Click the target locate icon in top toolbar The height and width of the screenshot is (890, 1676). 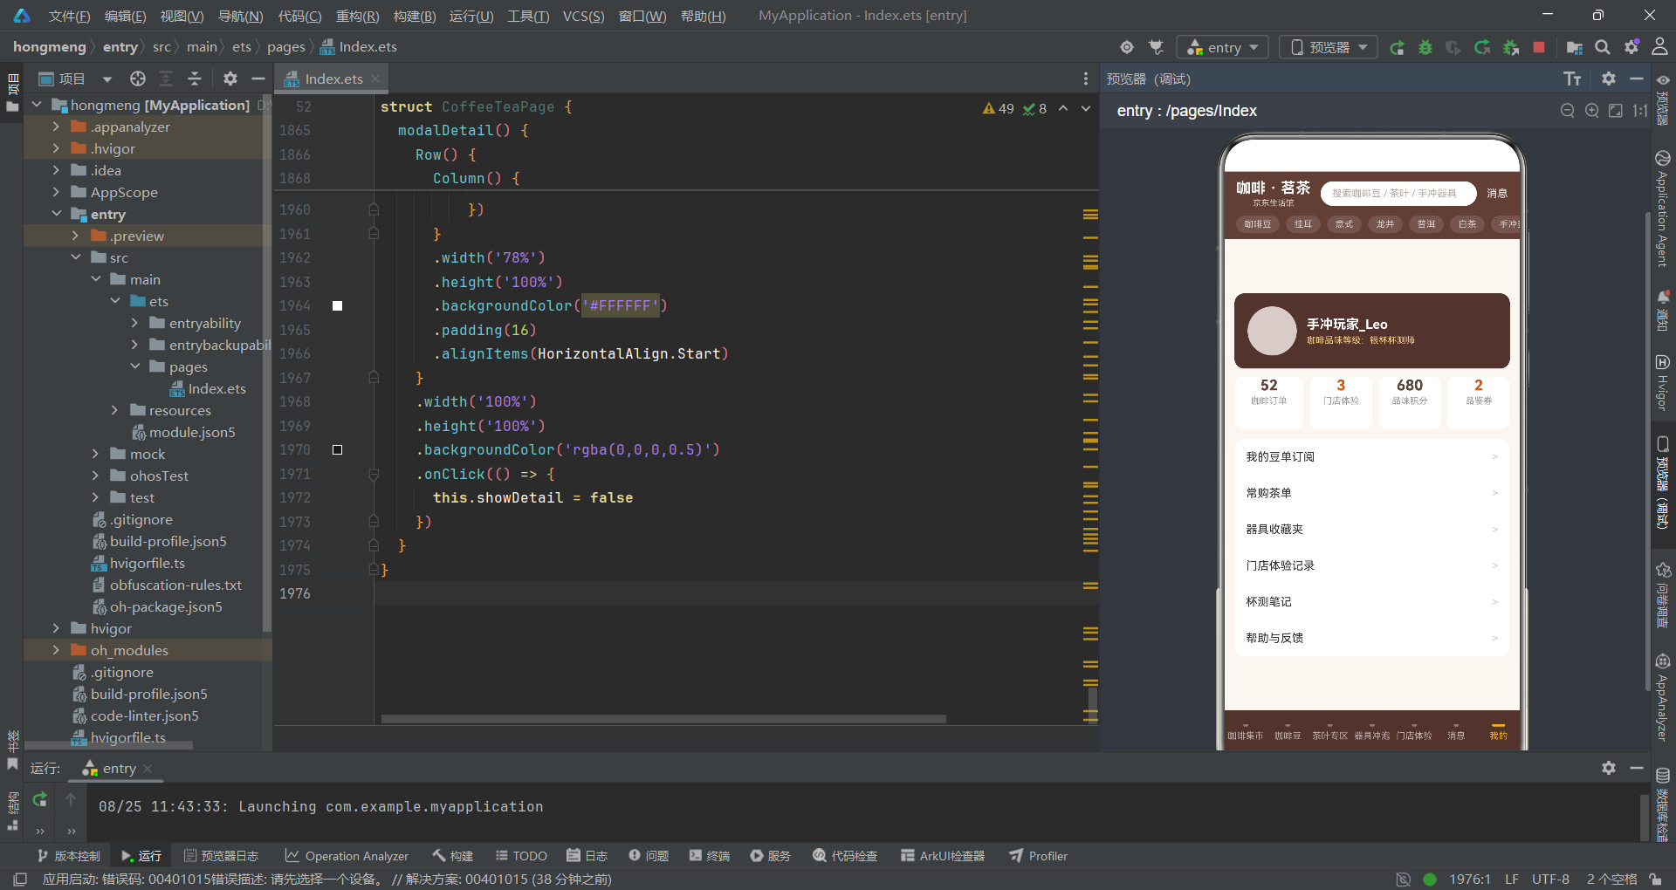1127,47
